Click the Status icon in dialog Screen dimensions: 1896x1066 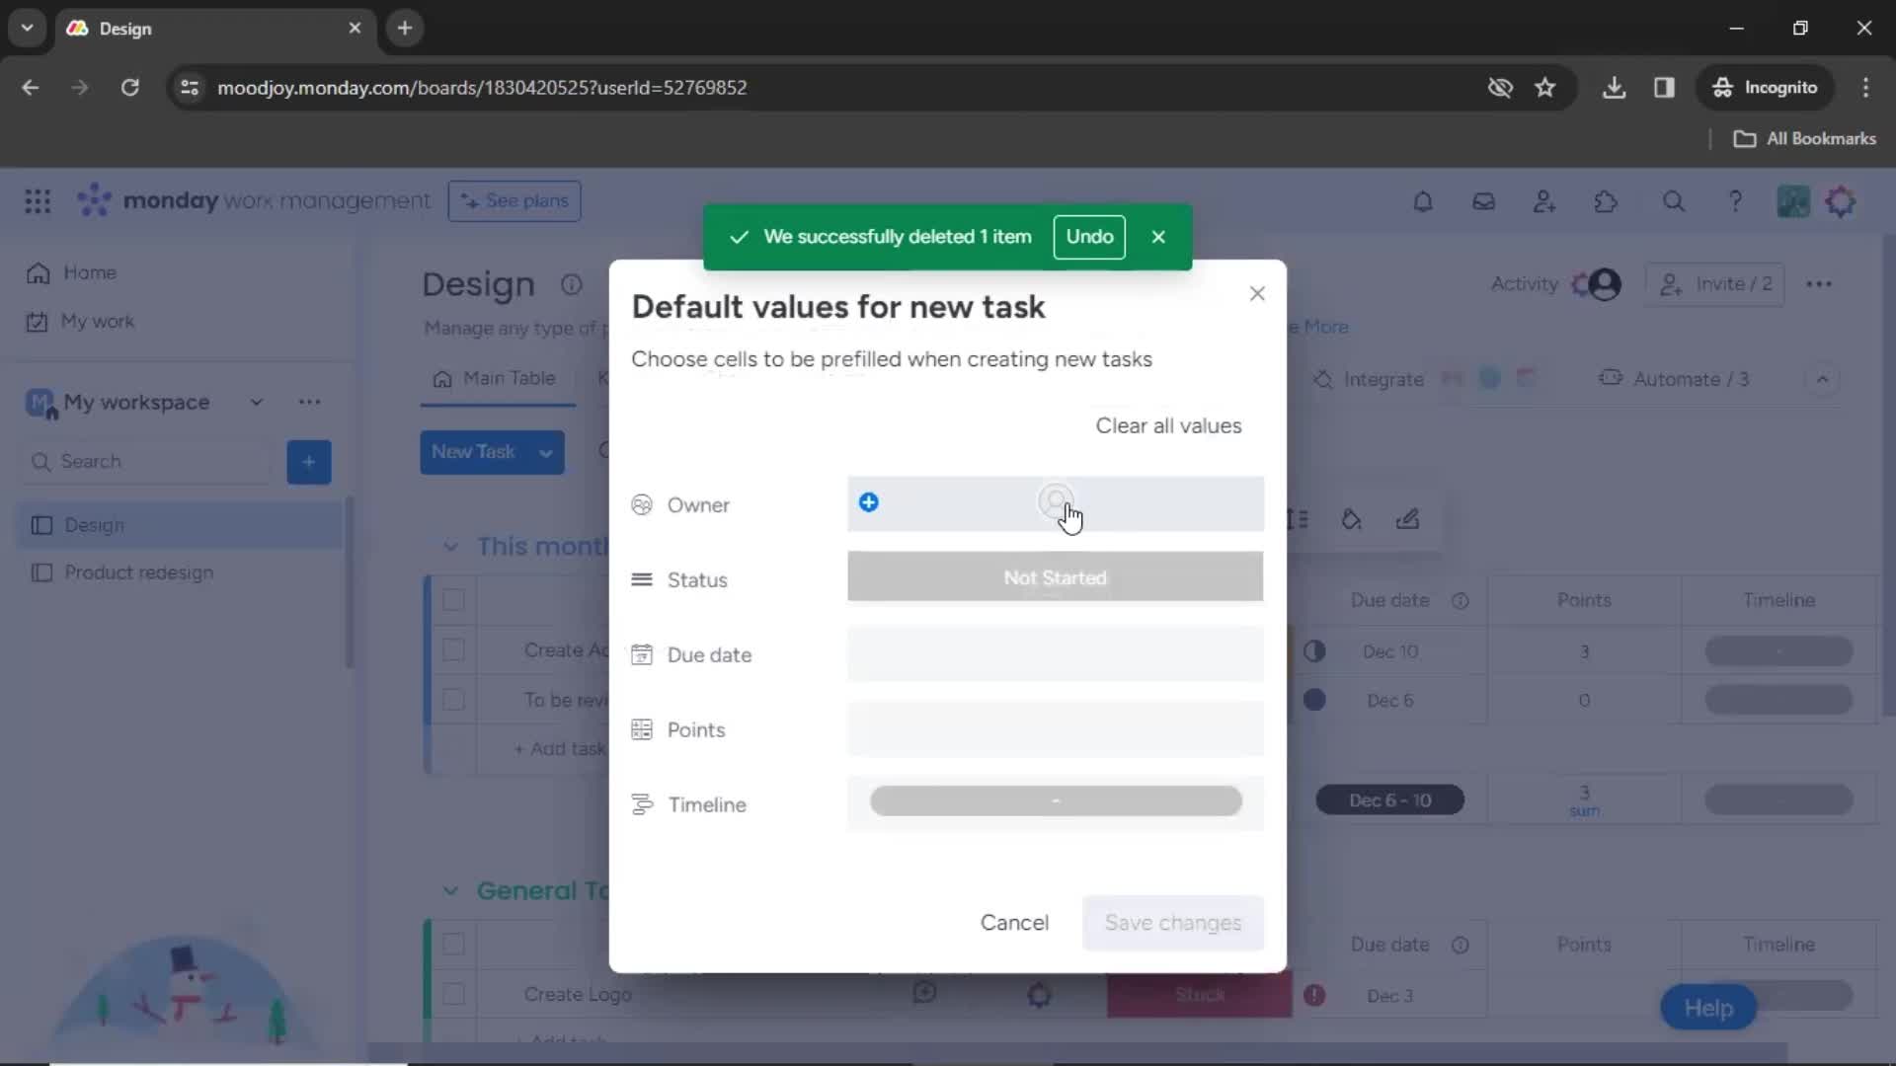[x=641, y=579]
